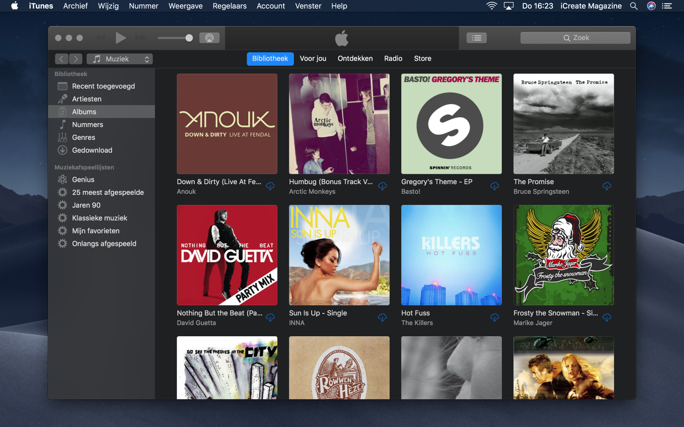Adjust the volume slider knob

point(189,38)
